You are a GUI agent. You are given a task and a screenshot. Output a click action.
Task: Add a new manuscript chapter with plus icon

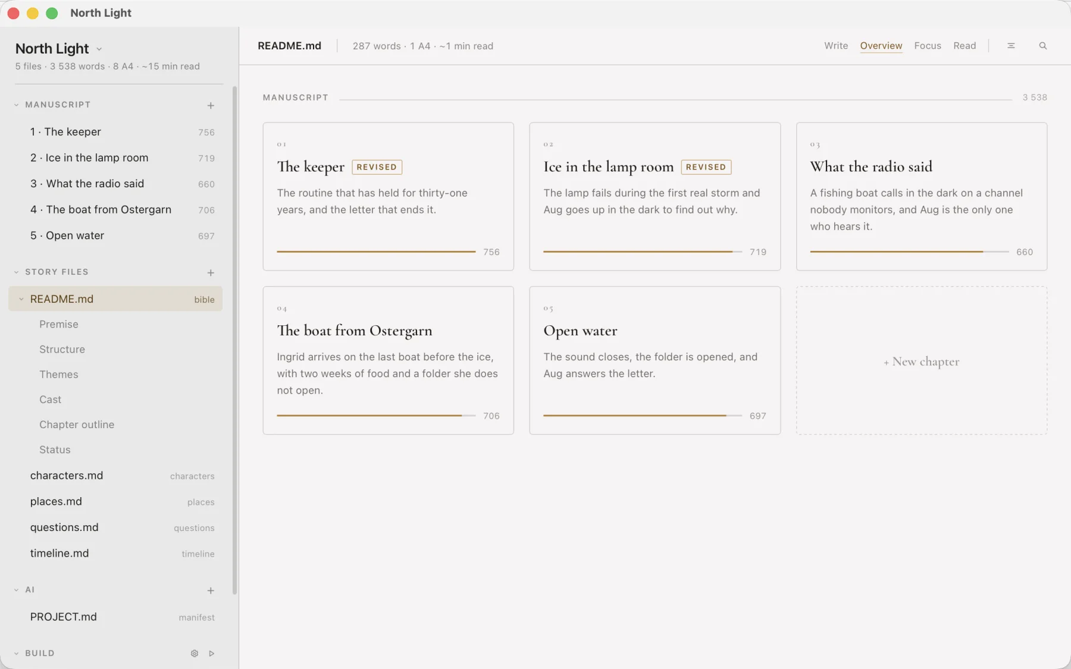tap(211, 105)
